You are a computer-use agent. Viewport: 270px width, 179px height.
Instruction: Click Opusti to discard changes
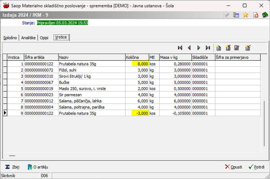[233, 167]
